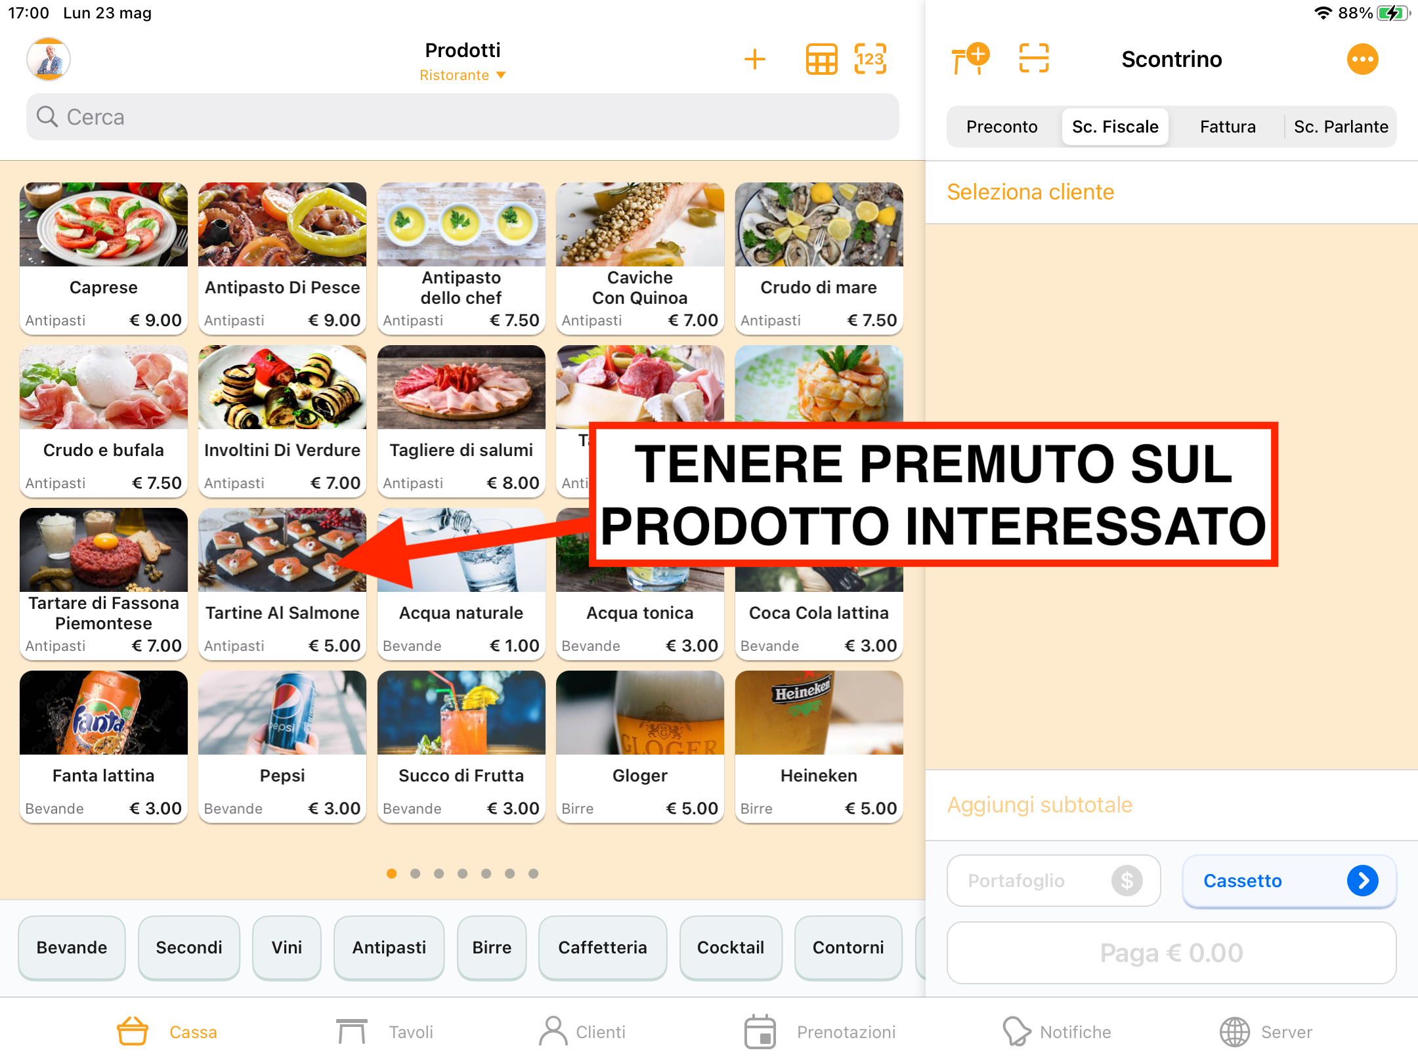Select the Sc. Parlante receipt type
This screenshot has width=1418, height=1063.
click(x=1341, y=127)
